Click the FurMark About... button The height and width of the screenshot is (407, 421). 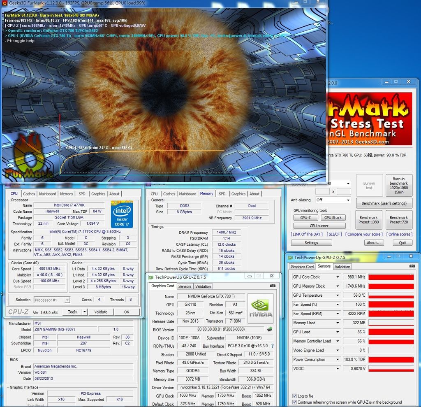(374, 242)
